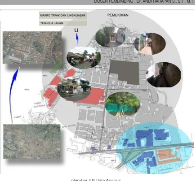Image resolution: width=196 pixels, height=181 pixels.
Task: Click the "PEMUKIMAN" heading text
Action: click(x=118, y=15)
